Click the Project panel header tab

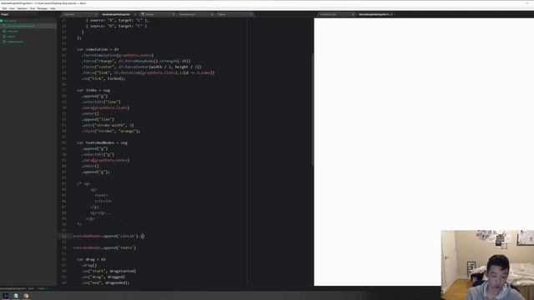pyautogui.click(x=5, y=14)
